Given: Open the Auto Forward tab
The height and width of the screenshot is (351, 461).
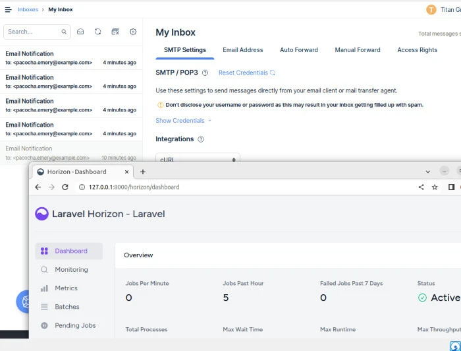Looking at the screenshot, I should click(299, 50).
